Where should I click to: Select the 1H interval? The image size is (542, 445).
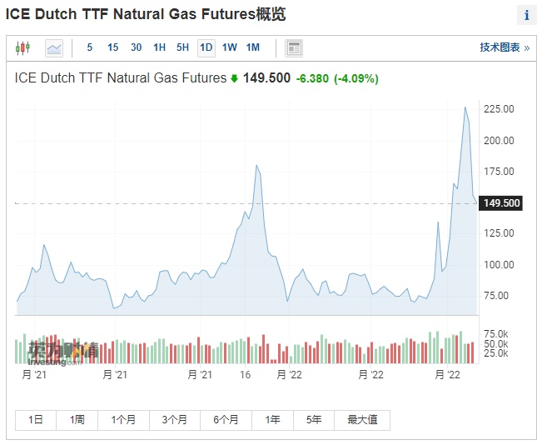pyautogui.click(x=159, y=47)
